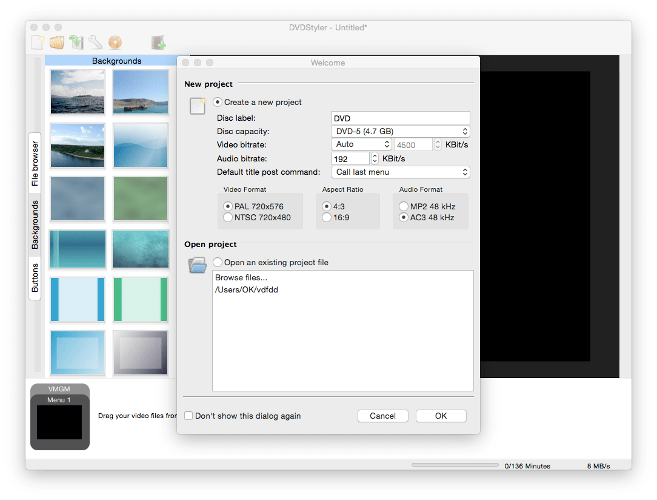Enable the NTSC 720x480 video format
Viewport: 657px width, 500px height.
pyautogui.click(x=227, y=217)
